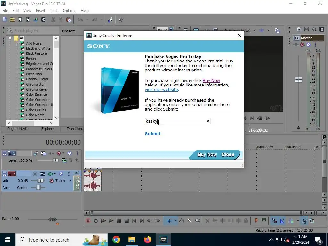Follow the visit our website link
Image resolution: width=328 pixels, height=246 pixels.
pos(161,90)
